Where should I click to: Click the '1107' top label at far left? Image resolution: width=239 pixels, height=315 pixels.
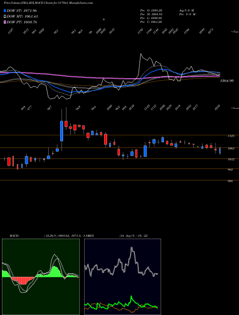click(11, 31)
